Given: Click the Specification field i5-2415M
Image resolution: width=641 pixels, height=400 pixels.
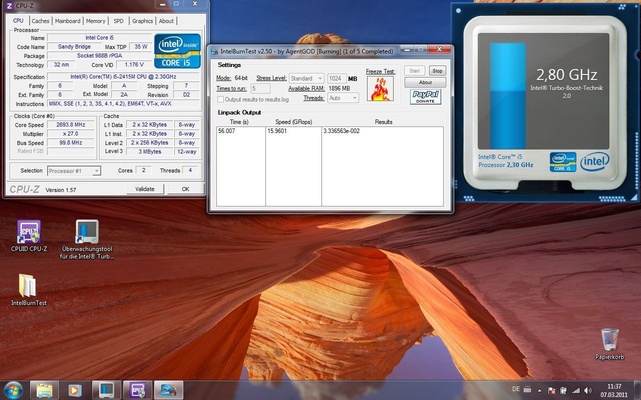Looking at the screenshot, I should click(123, 76).
